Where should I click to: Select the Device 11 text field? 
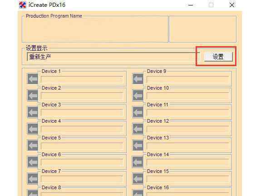click(188, 113)
